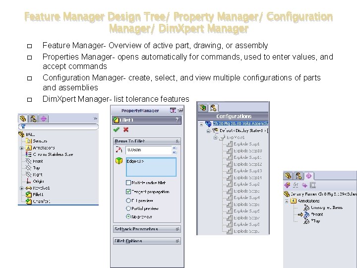Open FeatureManager tab in DimXpert panel
The image size is (357, 268).
(288, 176)
